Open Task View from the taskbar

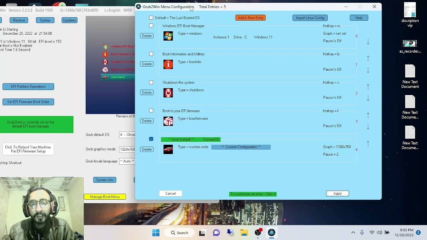(202, 233)
